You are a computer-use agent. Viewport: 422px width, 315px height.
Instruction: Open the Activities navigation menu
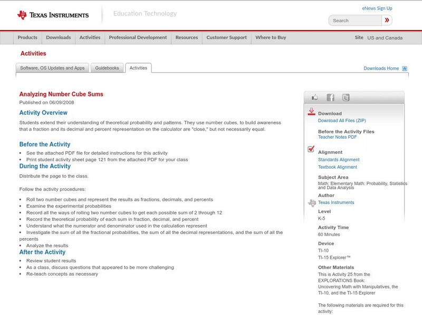(90, 37)
